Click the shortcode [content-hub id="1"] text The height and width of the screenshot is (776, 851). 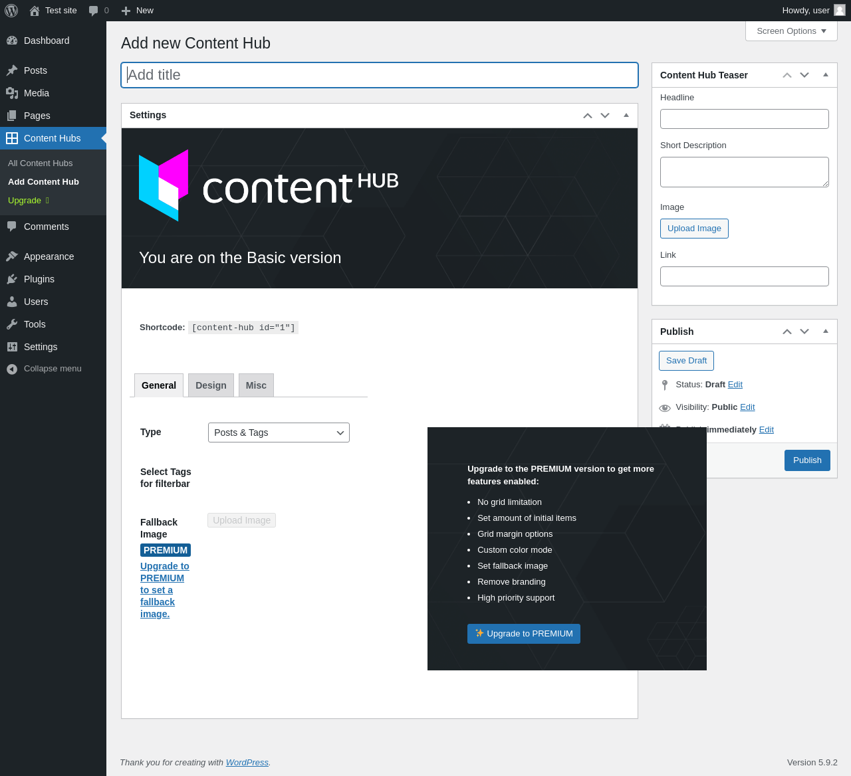click(x=243, y=328)
